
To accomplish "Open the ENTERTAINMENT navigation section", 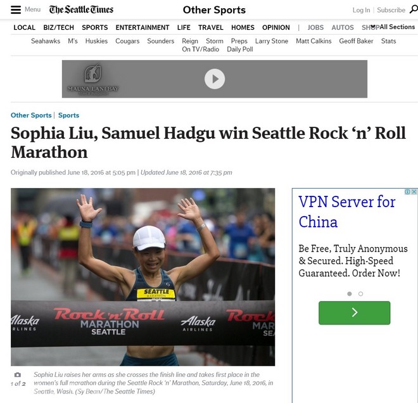I will [x=142, y=27].
